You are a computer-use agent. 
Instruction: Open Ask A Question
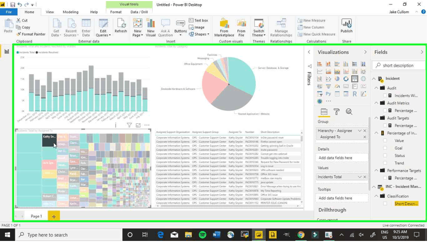(165, 27)
